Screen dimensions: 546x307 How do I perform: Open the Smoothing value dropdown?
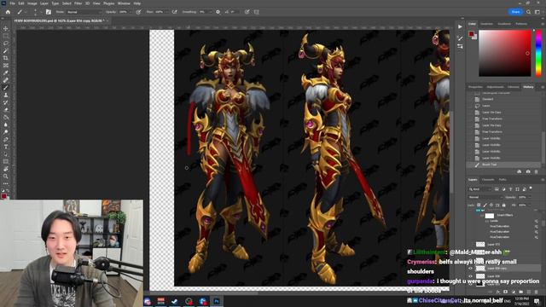coord(211,12)
